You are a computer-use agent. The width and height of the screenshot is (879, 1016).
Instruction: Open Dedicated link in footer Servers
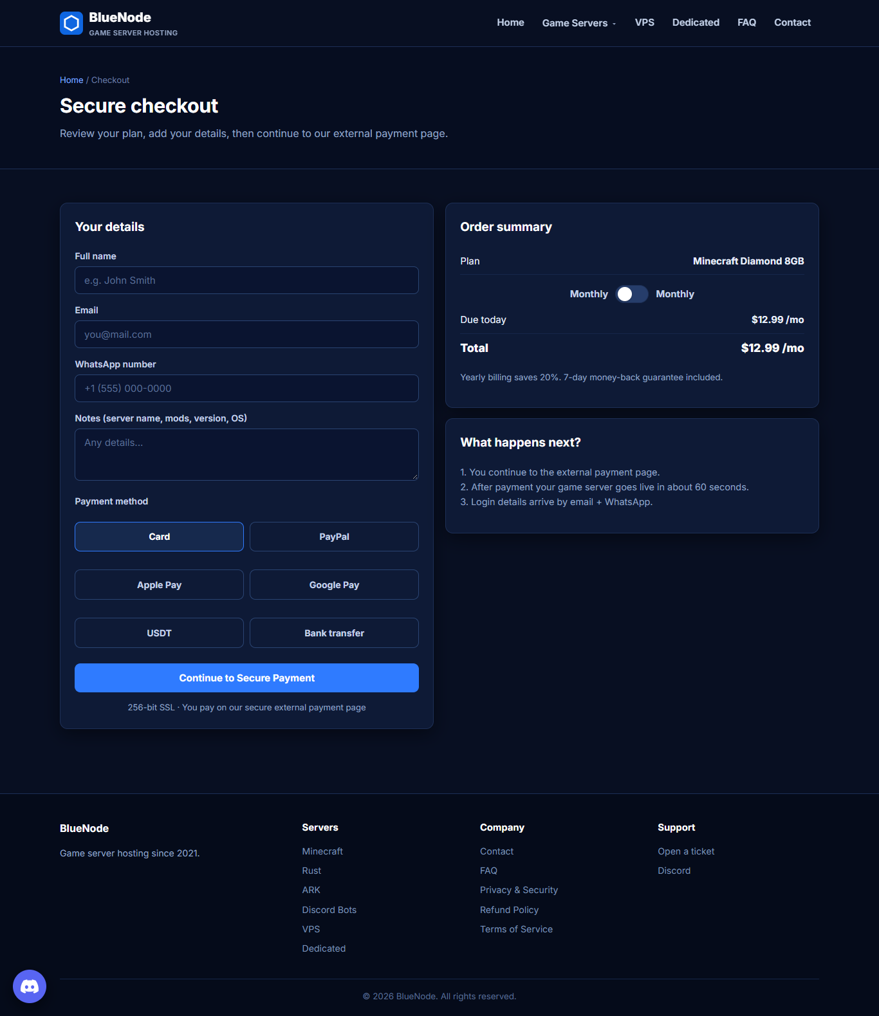coord(324,948)
